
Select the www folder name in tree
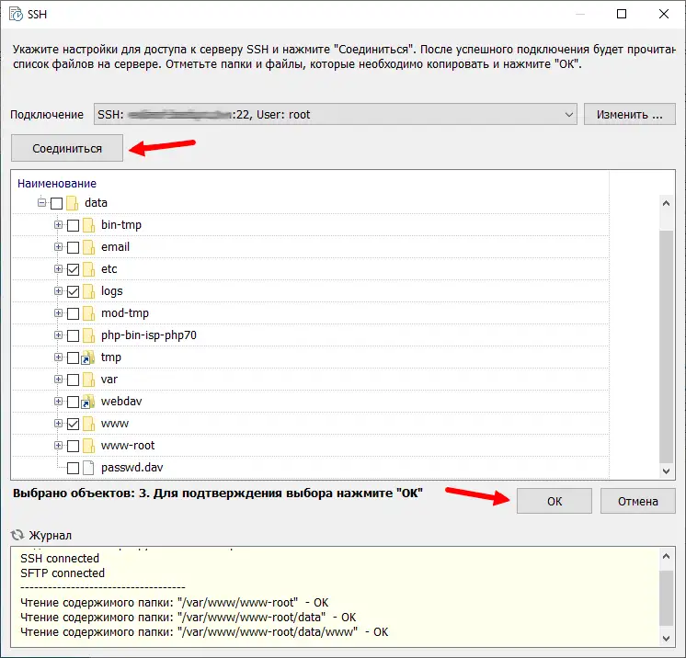pyautogui.click(x=115, y=424)
